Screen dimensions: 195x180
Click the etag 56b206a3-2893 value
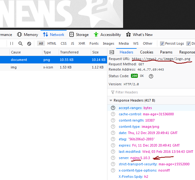point(141,139)
